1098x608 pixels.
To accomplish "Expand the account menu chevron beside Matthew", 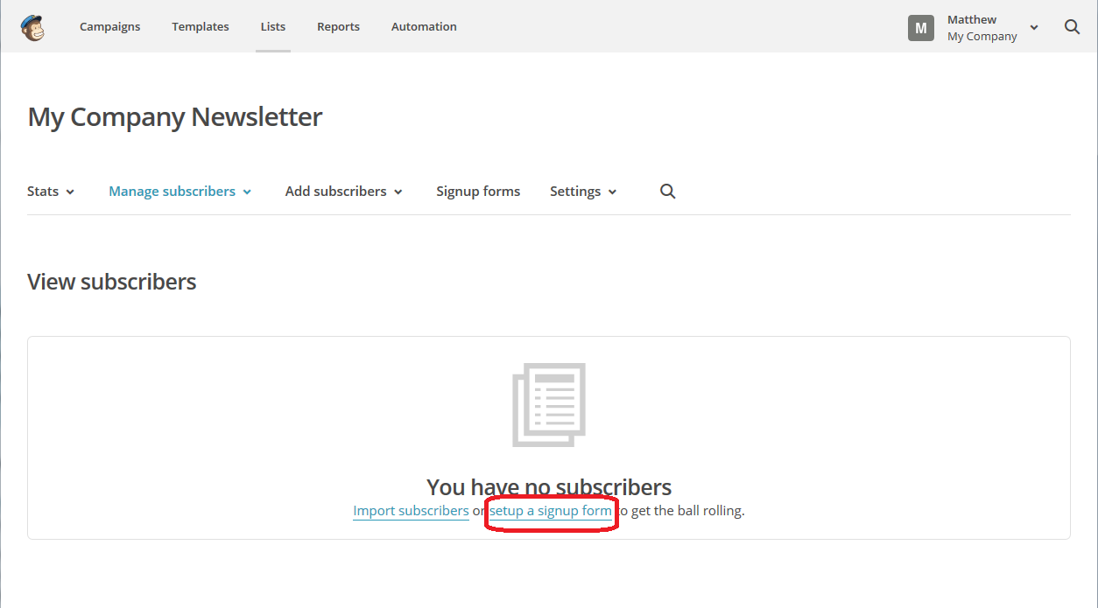I will [x=1034, y=28].
